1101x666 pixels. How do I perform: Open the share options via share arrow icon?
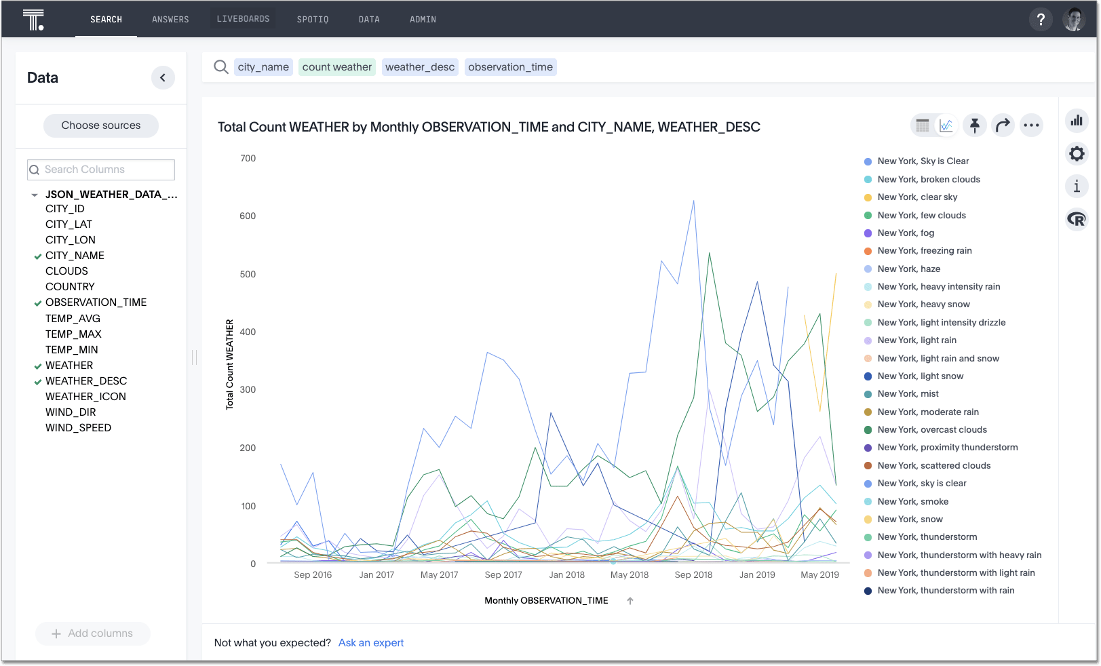[1003, 125]
